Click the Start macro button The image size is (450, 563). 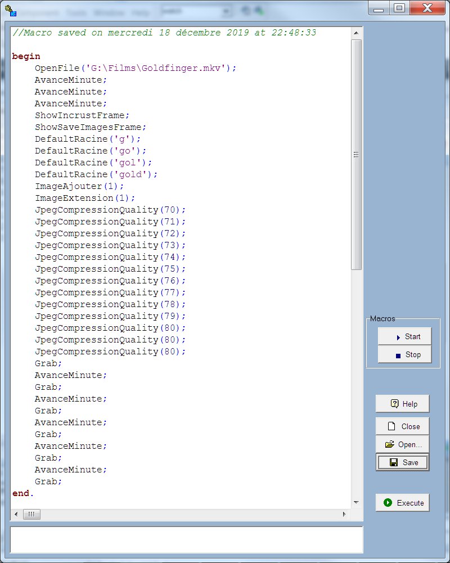(404, 336)
